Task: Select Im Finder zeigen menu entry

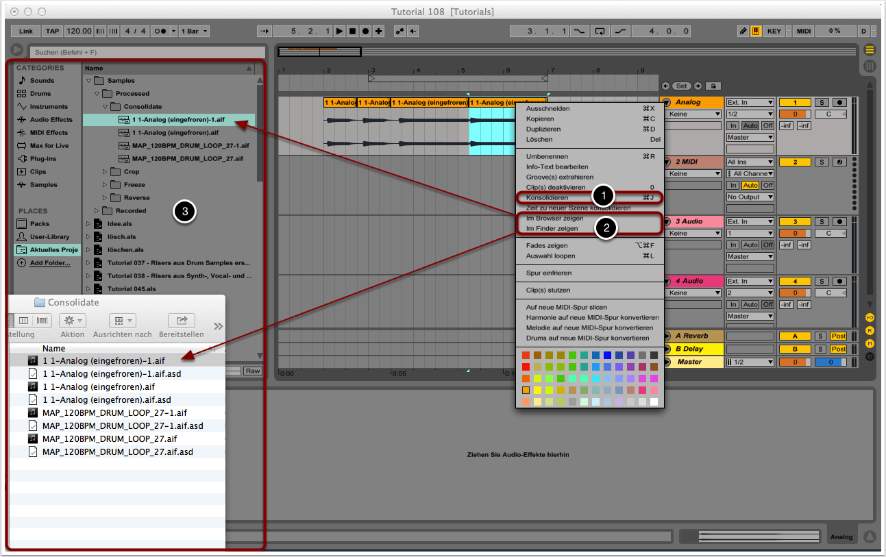Action: 552,229
